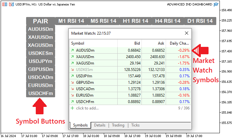Select the H4 RSI 14 header button

168,21
